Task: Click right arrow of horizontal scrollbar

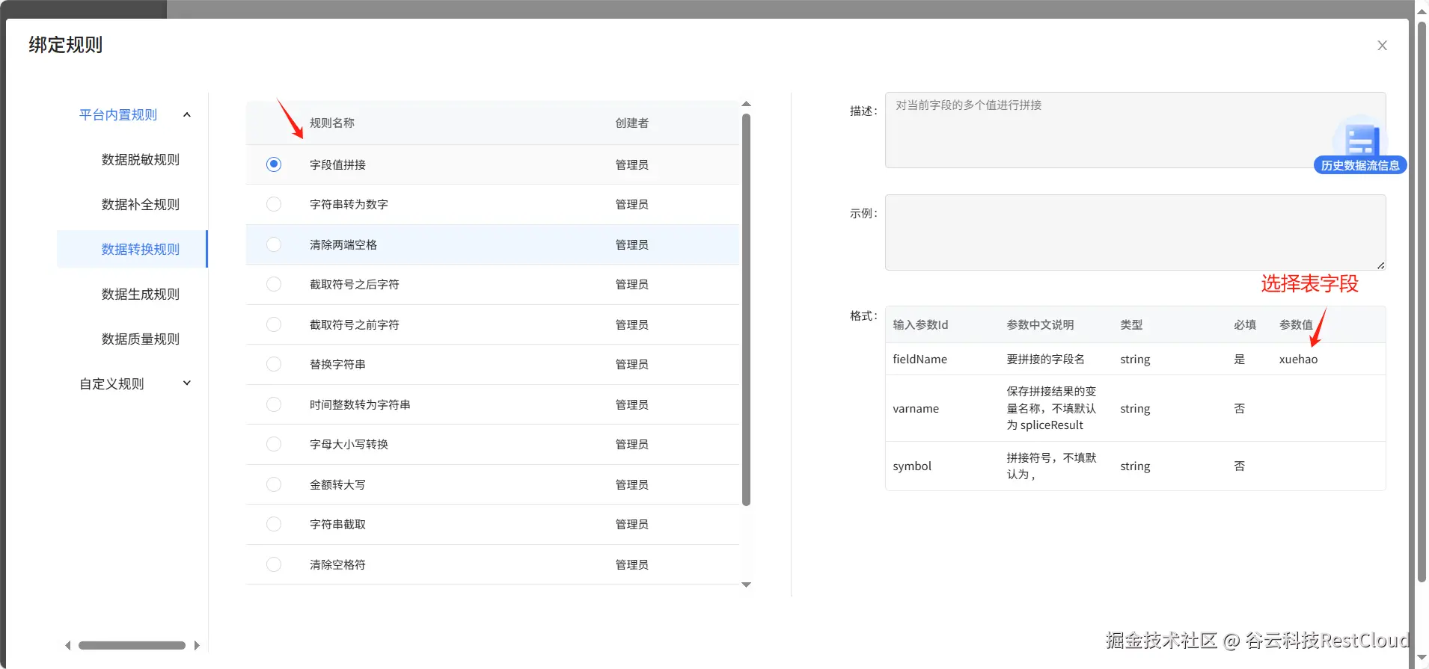Action: (x=197, y=645)
